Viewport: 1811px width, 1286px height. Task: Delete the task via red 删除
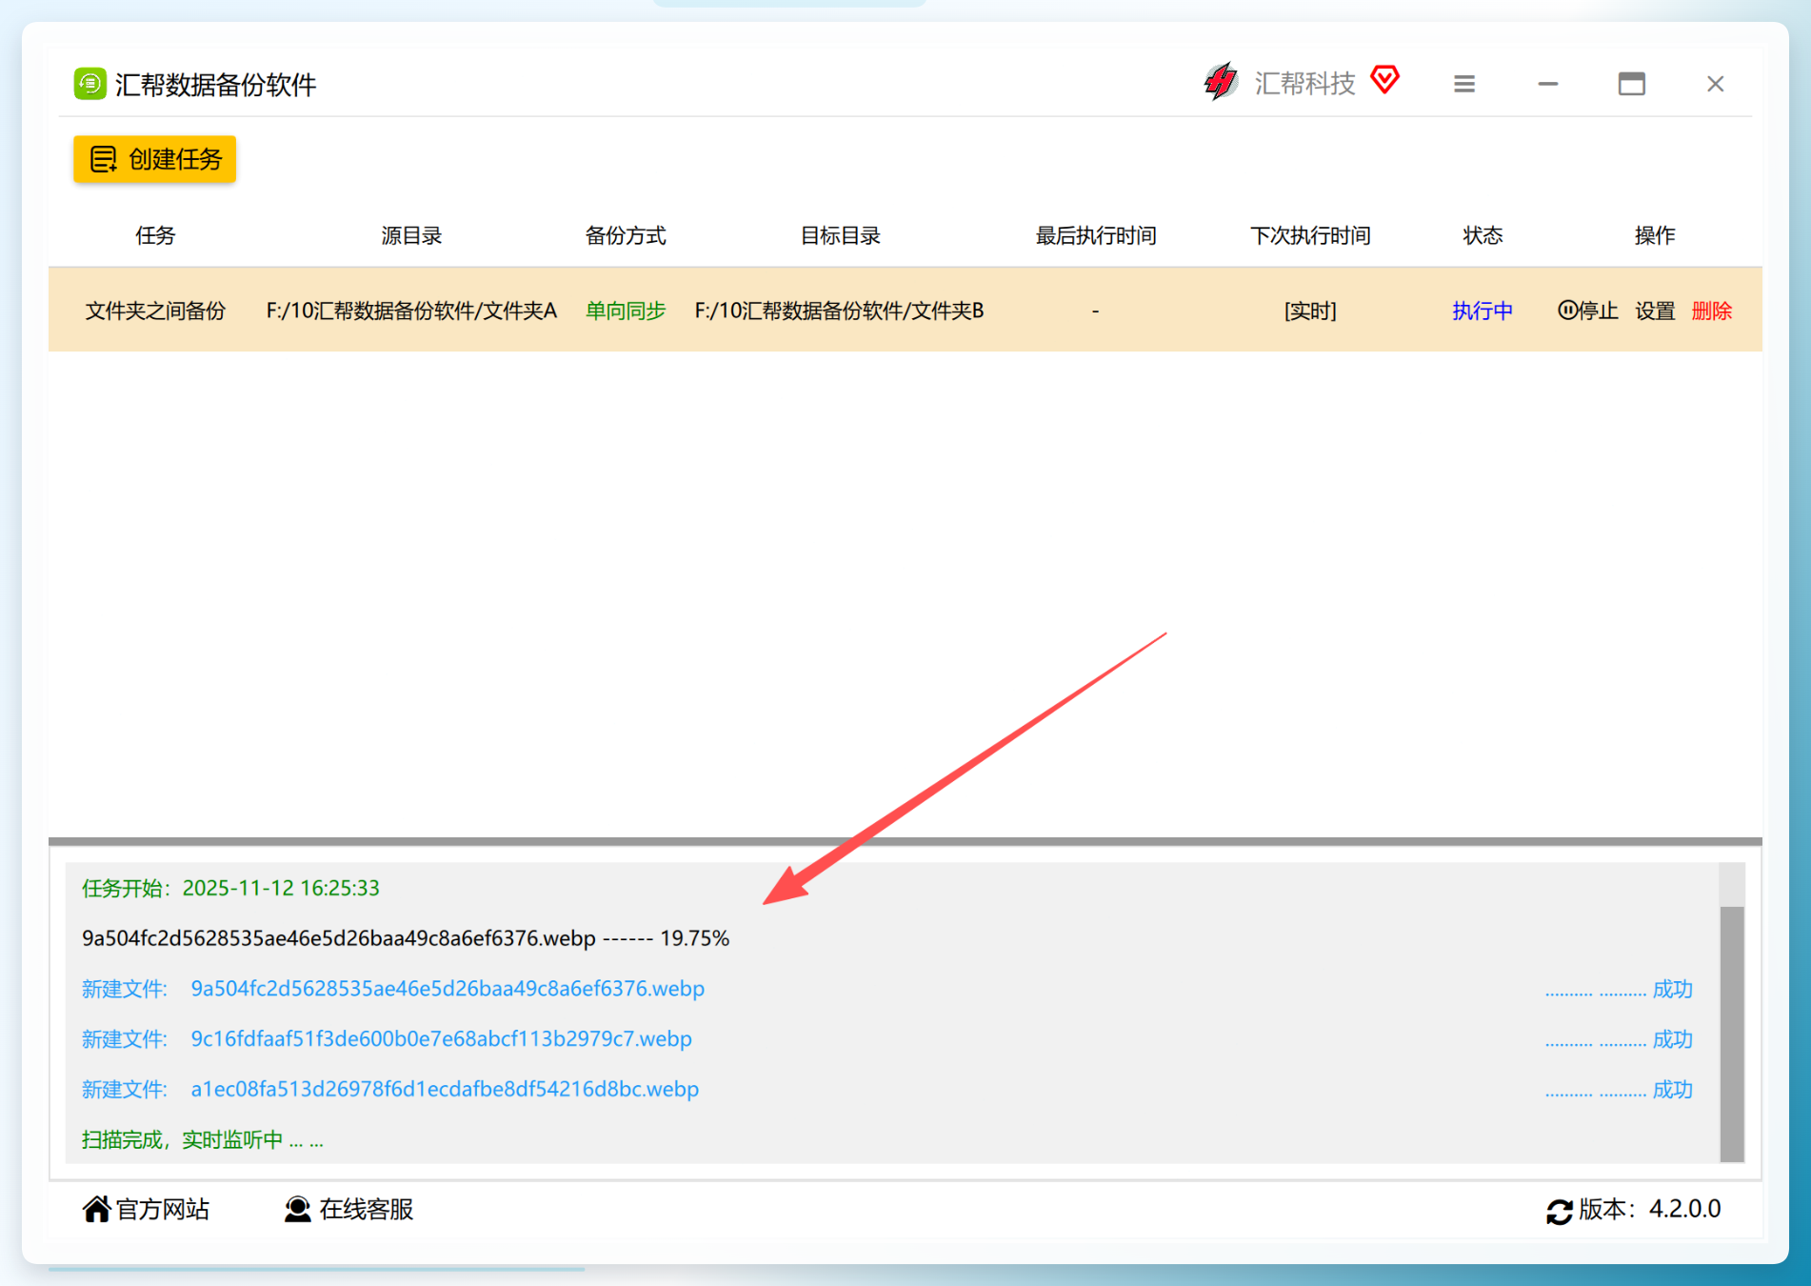[1711, 311]
